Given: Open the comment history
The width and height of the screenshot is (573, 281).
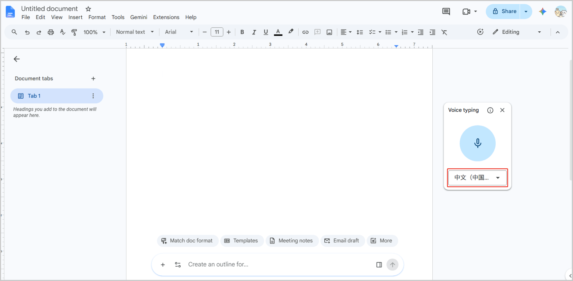Looking at the screenshot, I should [446, 11].
